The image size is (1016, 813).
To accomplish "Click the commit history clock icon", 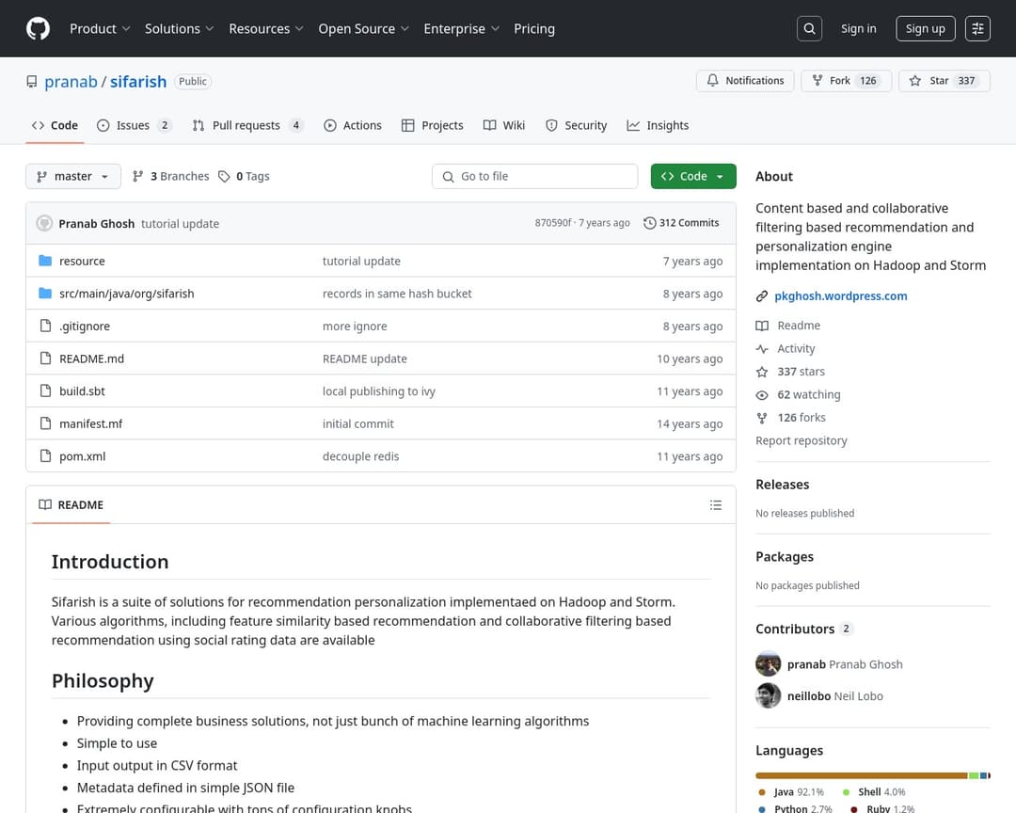I will coord(649,223).
